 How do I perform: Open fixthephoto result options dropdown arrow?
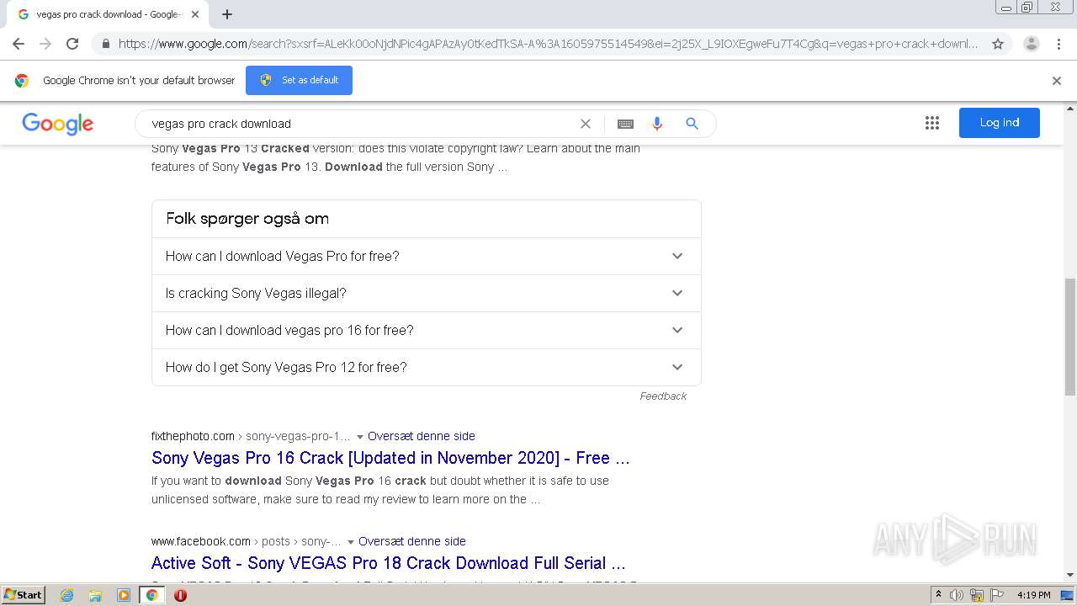point(360,437)
